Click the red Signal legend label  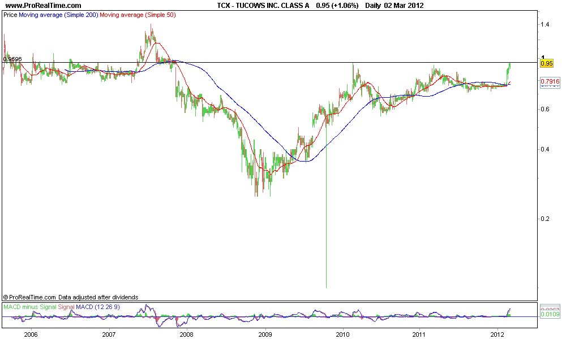click(x=66, y=307)
